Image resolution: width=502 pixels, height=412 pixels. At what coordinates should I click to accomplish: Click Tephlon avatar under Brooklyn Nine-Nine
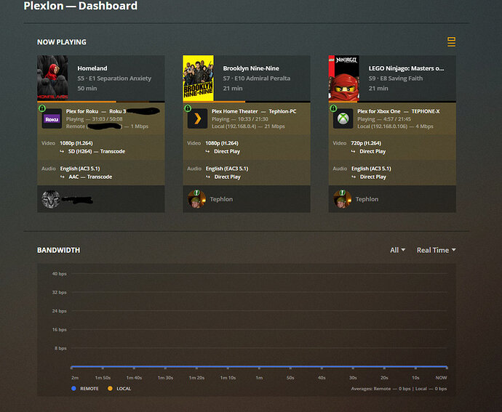coord(196,199)
